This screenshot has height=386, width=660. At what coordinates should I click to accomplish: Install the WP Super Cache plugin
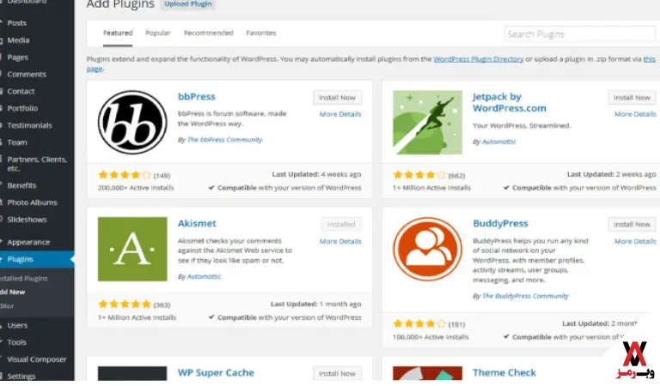(337, 373)
